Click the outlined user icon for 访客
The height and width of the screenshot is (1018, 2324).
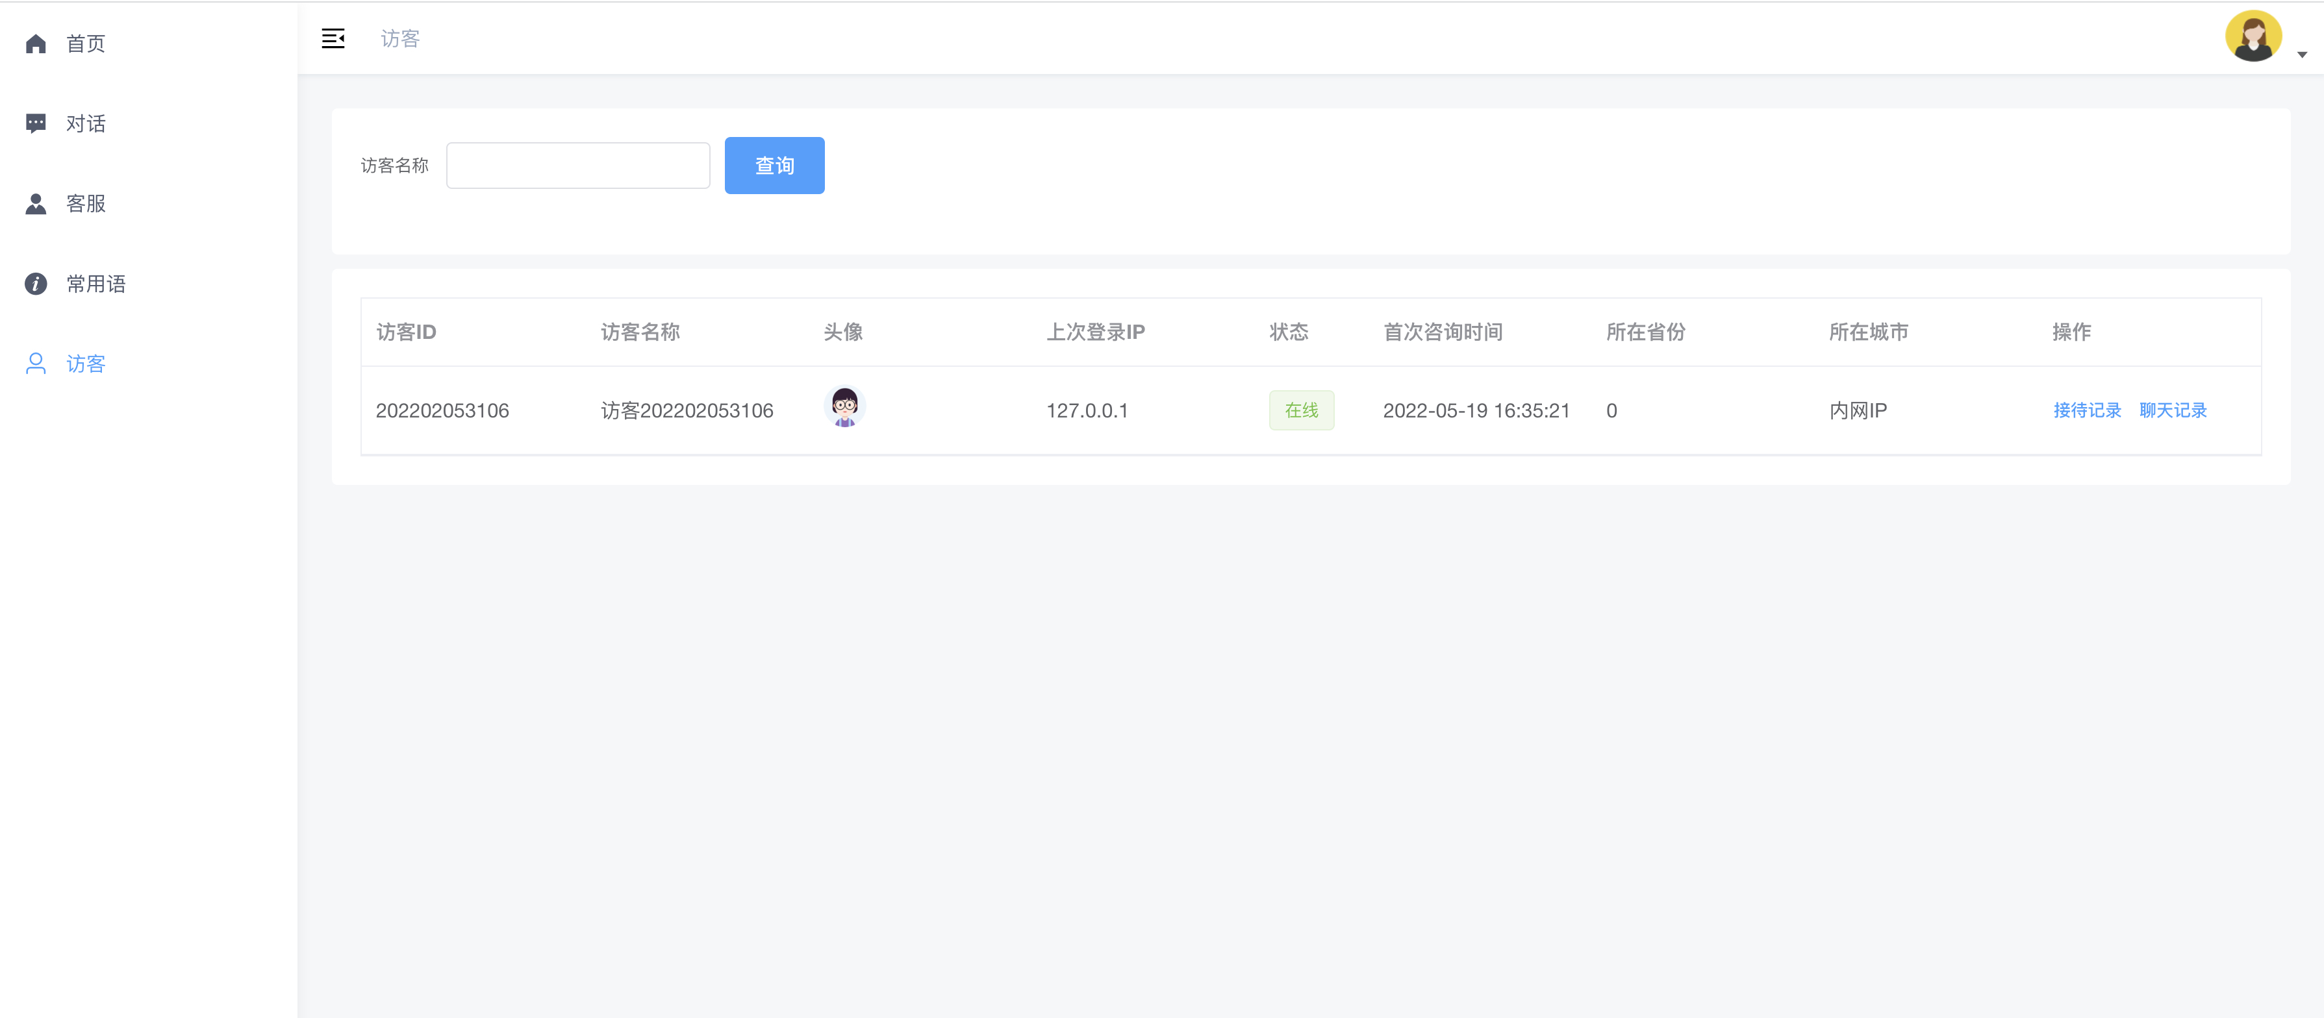coord(36,364)
